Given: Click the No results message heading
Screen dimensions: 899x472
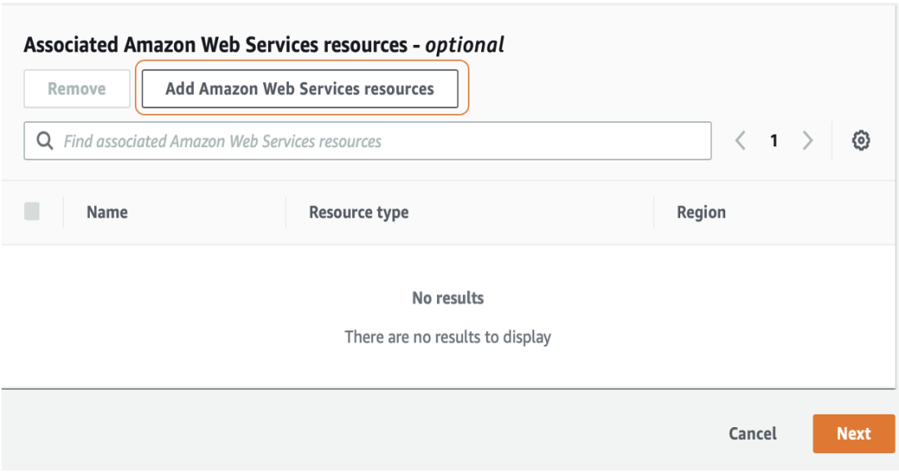Looking at the screenshot, I should (448, 297).
